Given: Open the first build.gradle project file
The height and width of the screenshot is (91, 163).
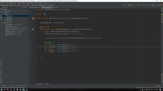Looking at the screenshot, I should pyautogui.click(x=14, y=25).
